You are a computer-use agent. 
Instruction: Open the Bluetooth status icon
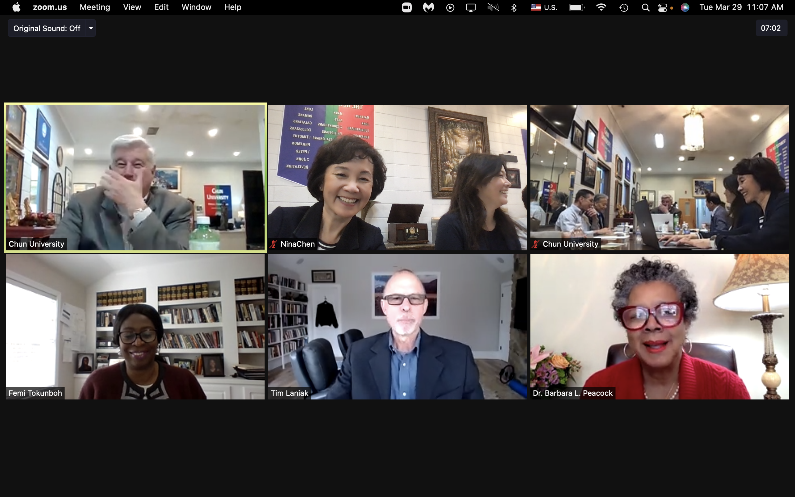click(x=514, y=7)
